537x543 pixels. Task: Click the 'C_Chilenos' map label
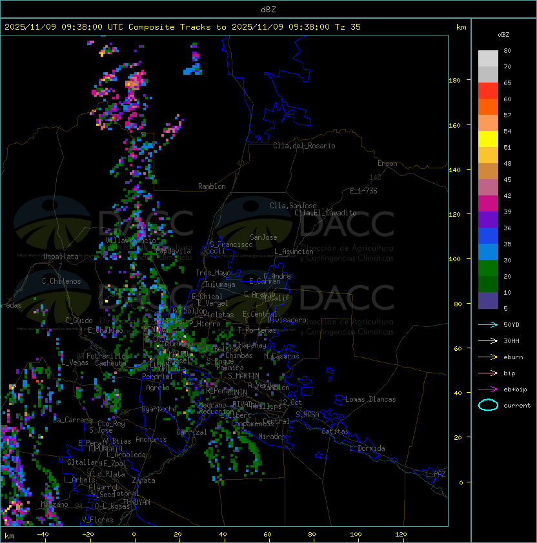[x=61, y=281]
